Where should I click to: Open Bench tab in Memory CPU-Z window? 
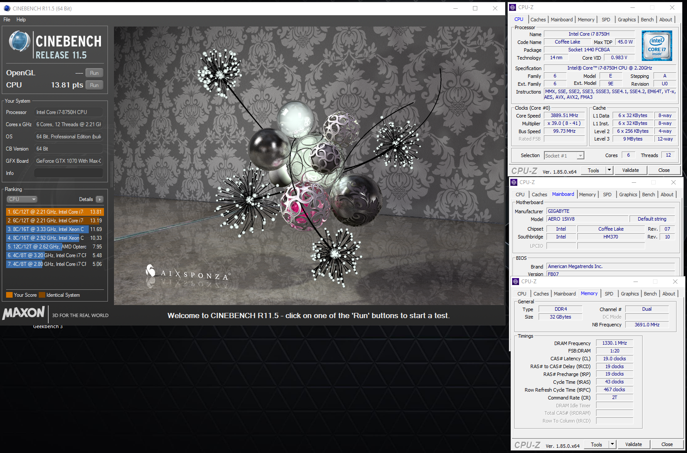click(x=650, y=294)
